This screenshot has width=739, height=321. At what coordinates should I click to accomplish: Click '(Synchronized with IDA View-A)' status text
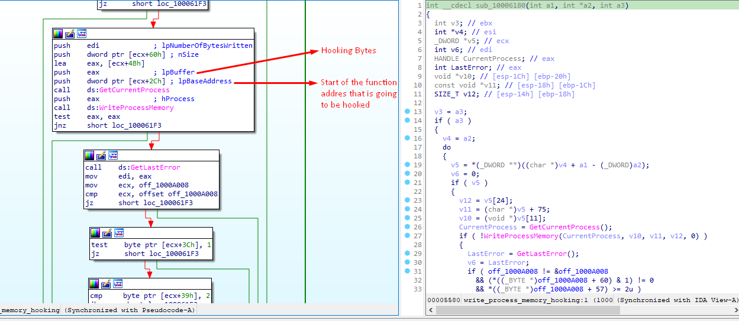pyautogui.click(x=678, y=300)
